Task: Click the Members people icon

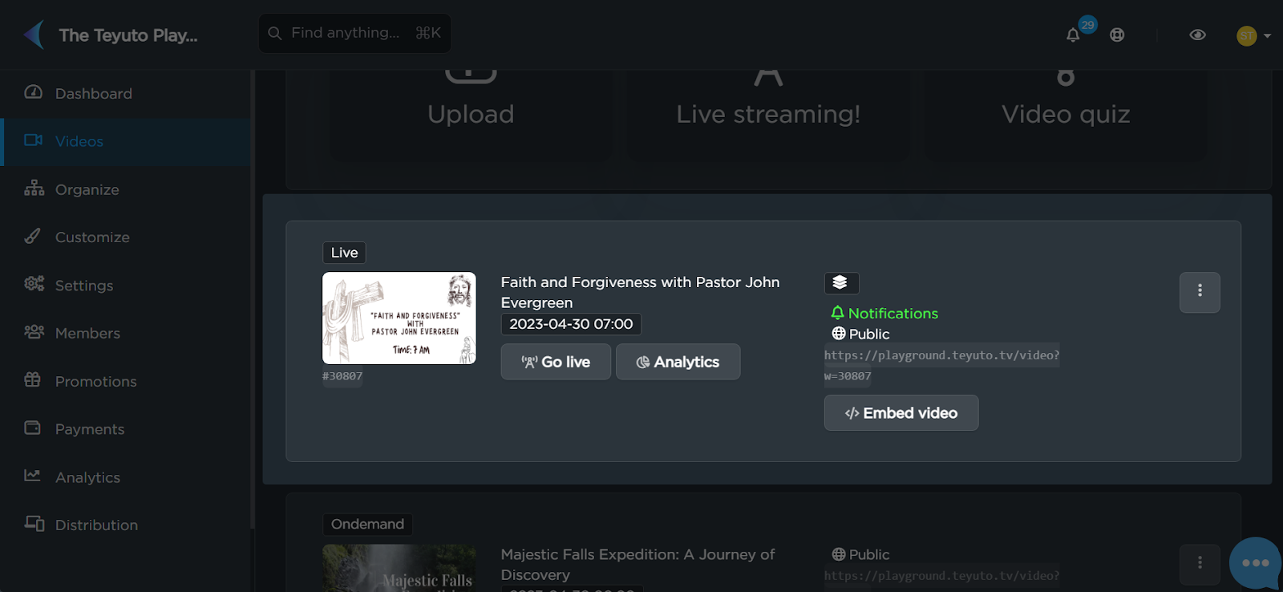Action: click(x=34, y=331)
